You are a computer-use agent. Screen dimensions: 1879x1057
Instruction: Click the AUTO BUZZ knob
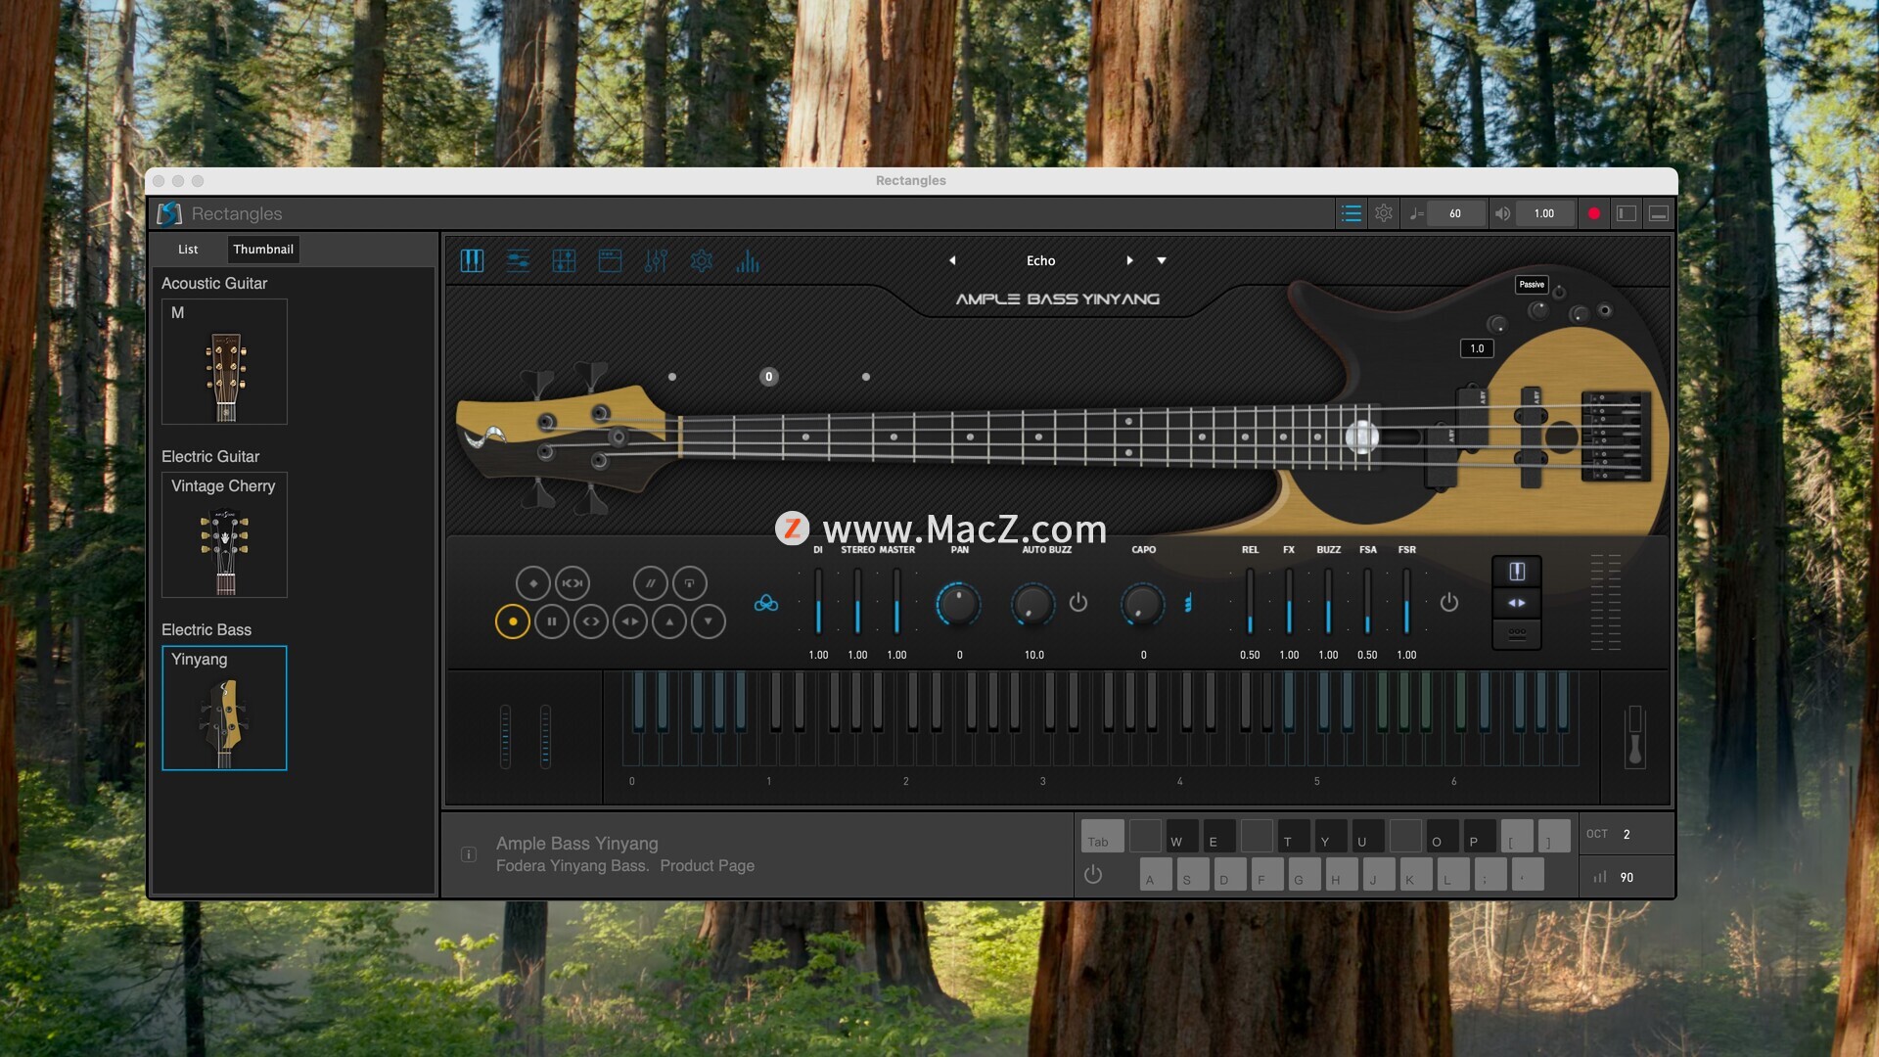pyautogui.click(x=1033, y=604)
